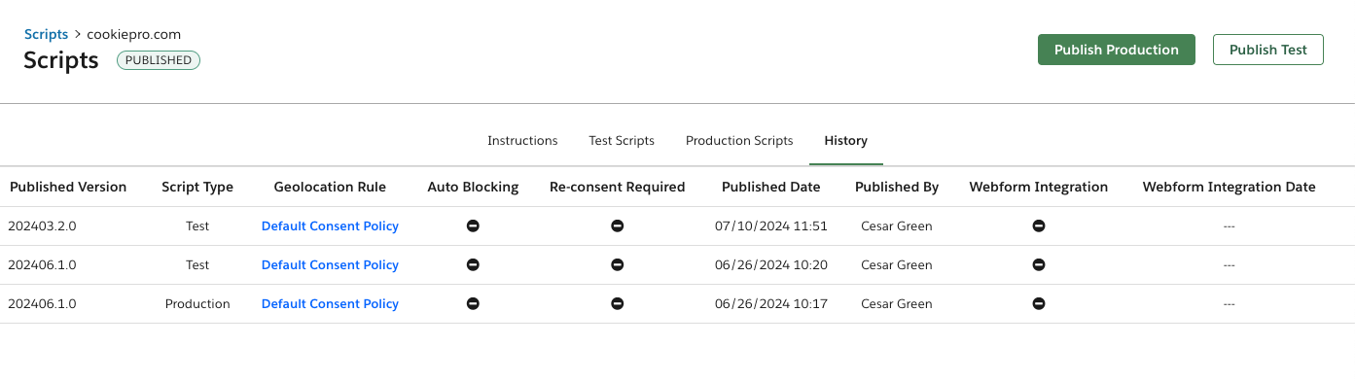Open the Instructions tab
The width and height of the screenshot is (1355, 381).
point(522,140)
